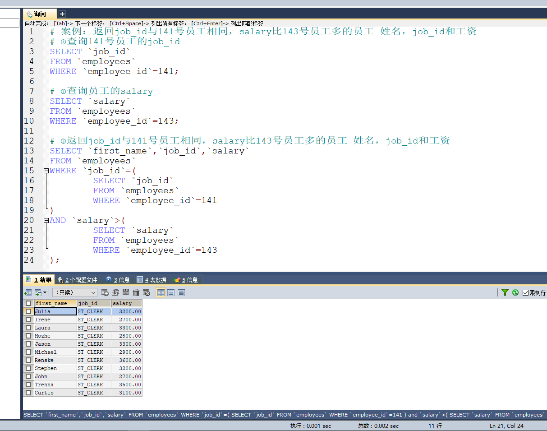The image size is (547, 431).
Task: Click the green filter funnel icon
Action: coord(505,292)
